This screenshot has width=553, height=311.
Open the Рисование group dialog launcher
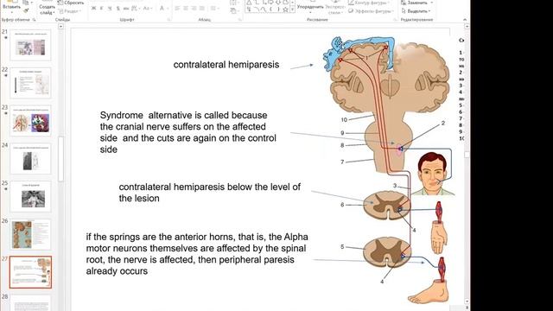tap(395, 20)
